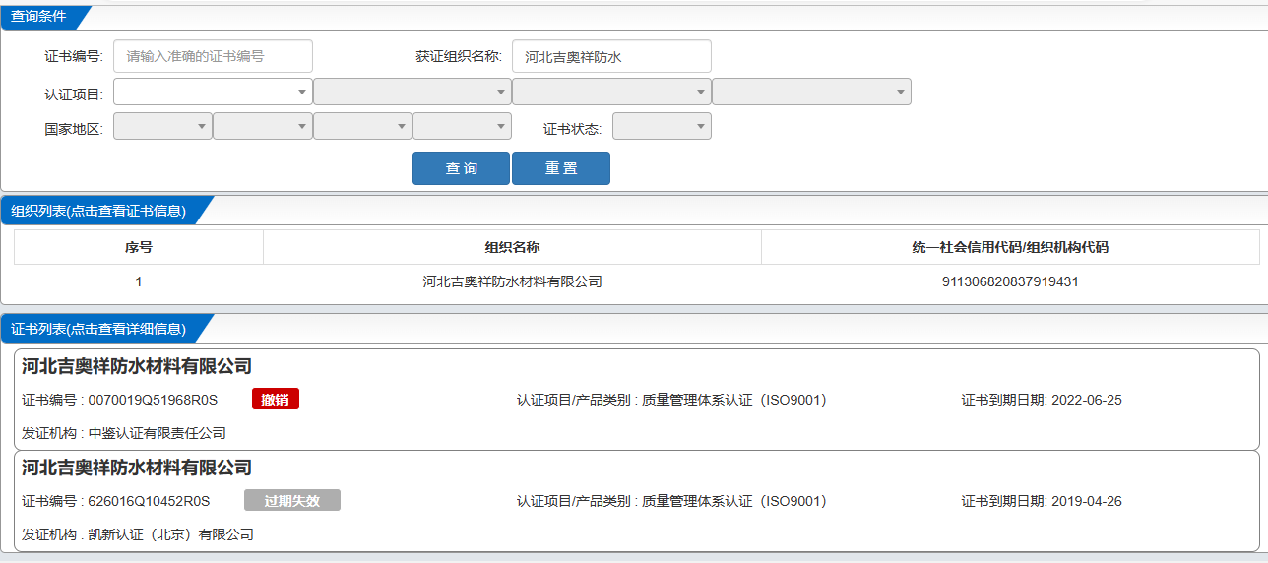Click the 查询 search button
The height and width of the screenshot is (563, 1268).
click(461, 168)
